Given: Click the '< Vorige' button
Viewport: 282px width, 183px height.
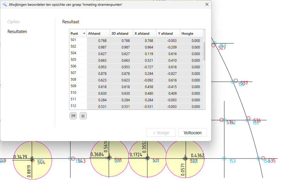Looking at the screenshot, I should click(x=161, y=133).
